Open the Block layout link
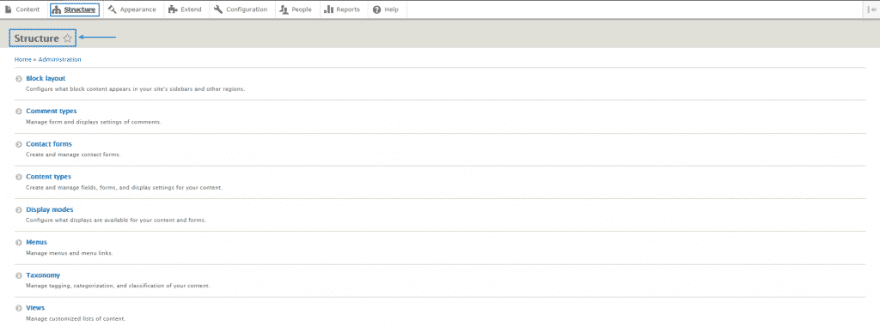Screen dimensions: 880x332 pyautogui.click(x=46, y=78)
